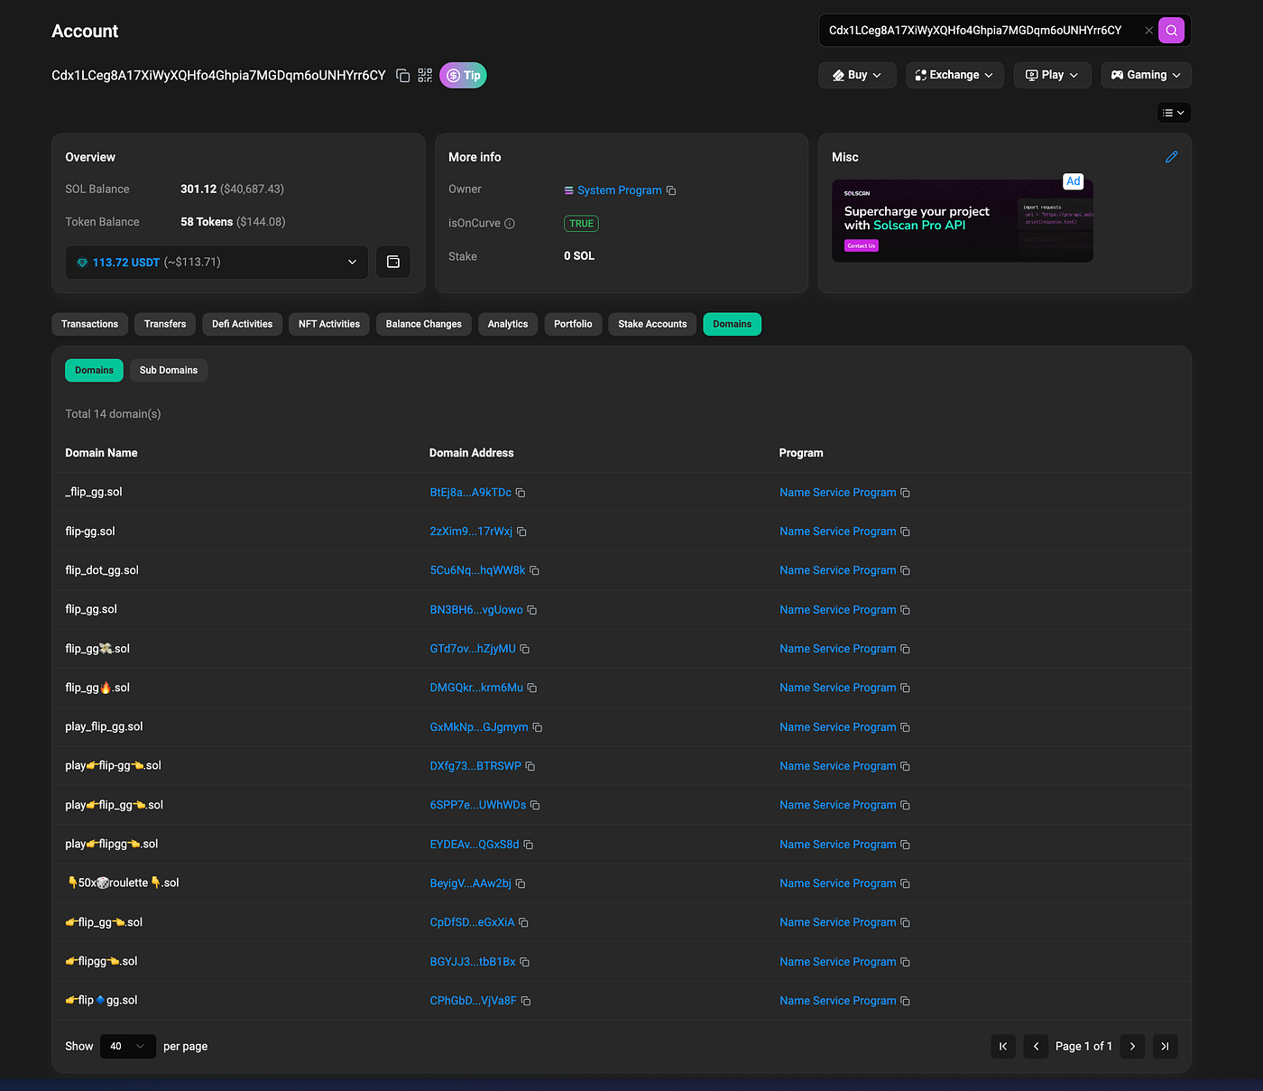1263x1091 pixels.
Task: Click the magenta search button
Action: (1171, 30)
